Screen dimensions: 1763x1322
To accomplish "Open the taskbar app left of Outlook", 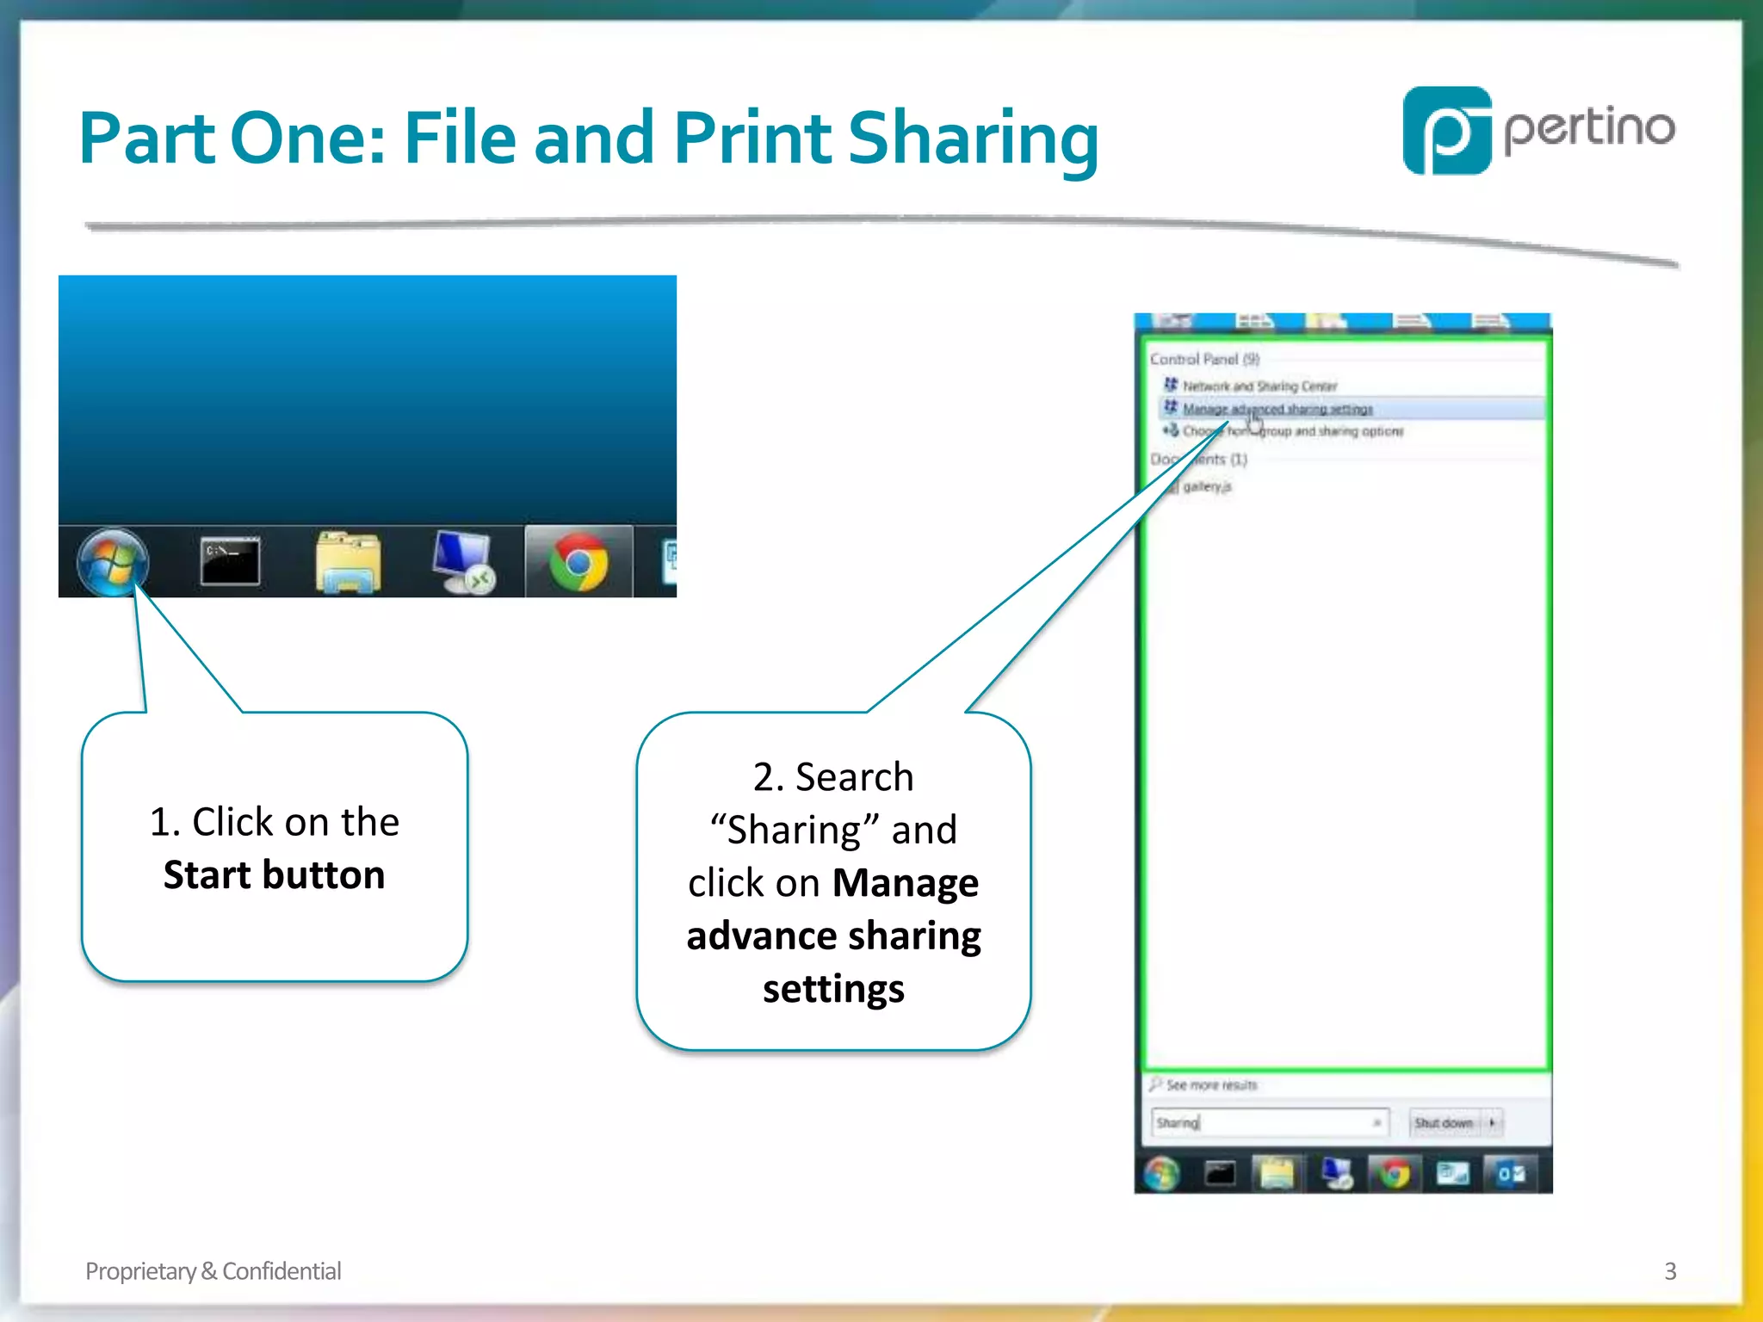I will [1453, 1173].
